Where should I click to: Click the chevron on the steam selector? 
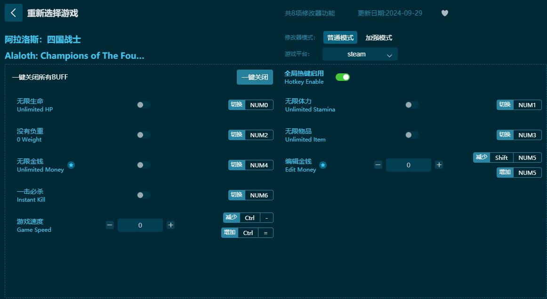pyautogui.click(x=389, y=54)
